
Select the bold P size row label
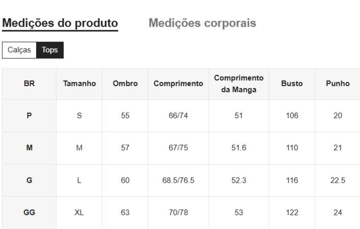point(29,116)
